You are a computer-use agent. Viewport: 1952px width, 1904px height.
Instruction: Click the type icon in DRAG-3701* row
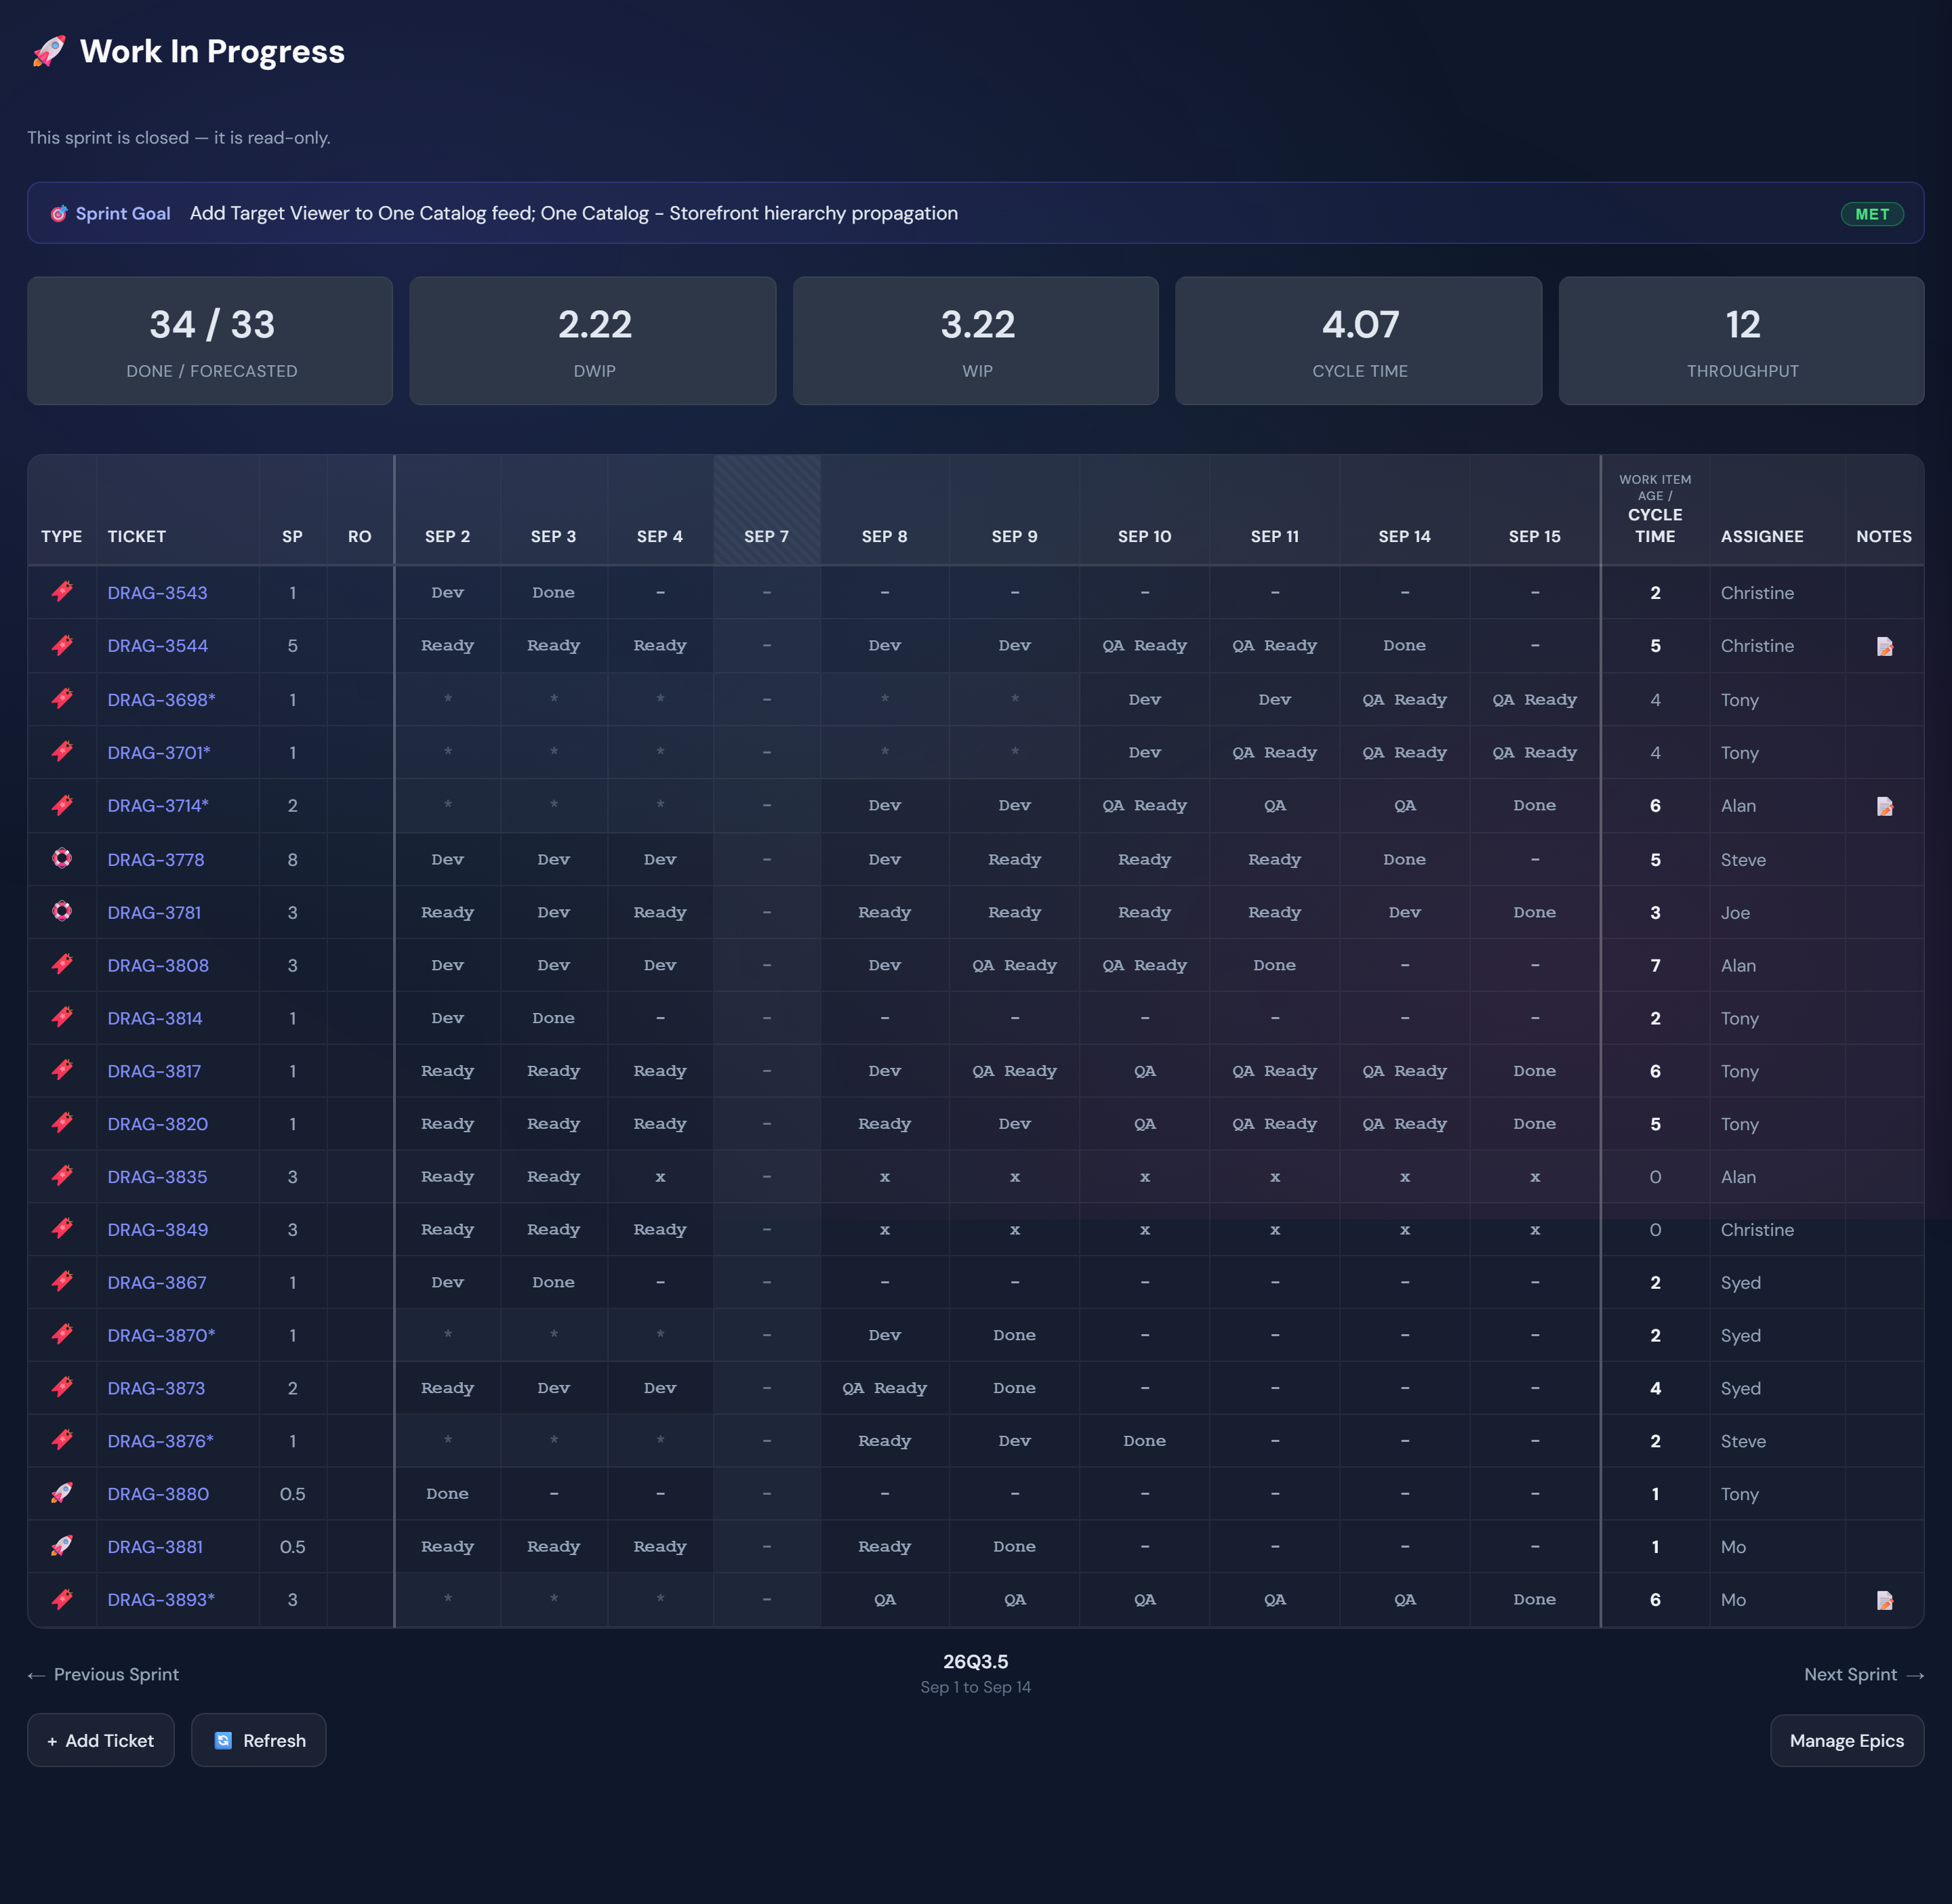click(62, 752)
